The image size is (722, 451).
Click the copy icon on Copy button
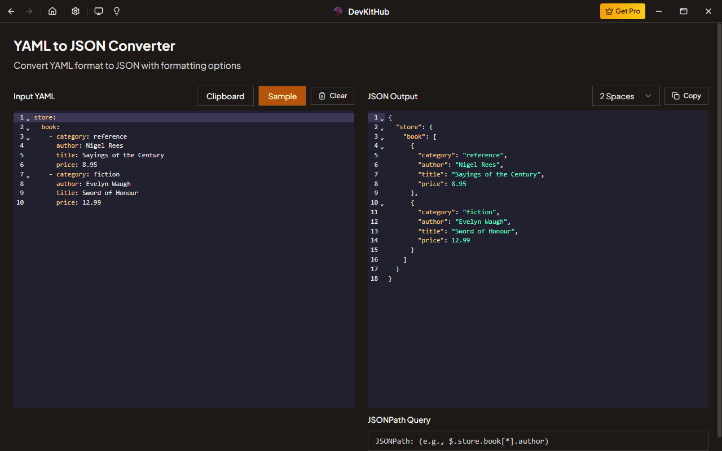pyautogui.click(x=676, y=96)
